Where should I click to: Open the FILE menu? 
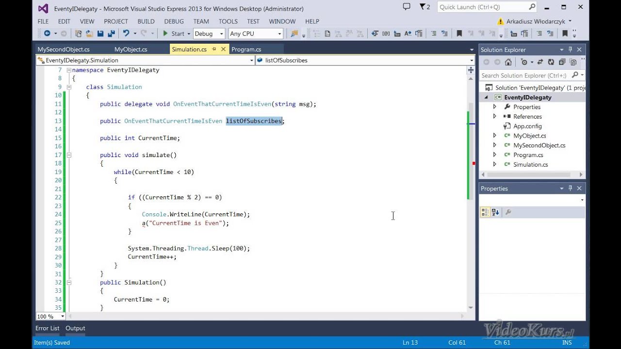[x=43, y=21]
